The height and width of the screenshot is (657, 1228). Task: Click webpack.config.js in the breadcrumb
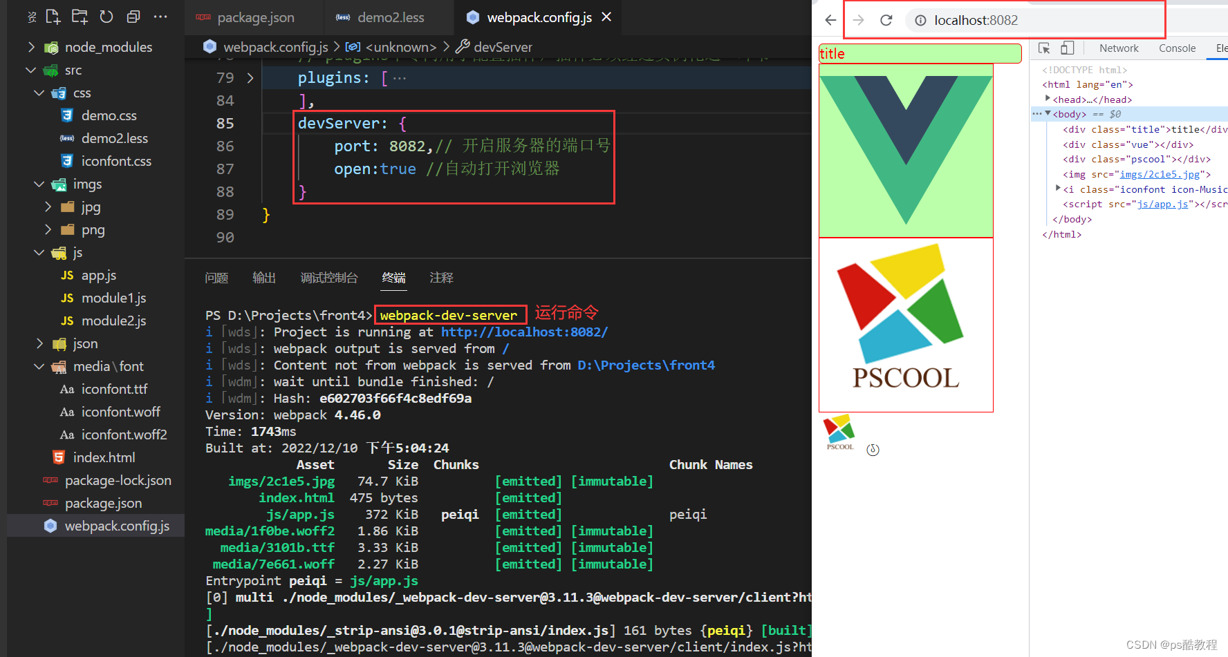275,47
